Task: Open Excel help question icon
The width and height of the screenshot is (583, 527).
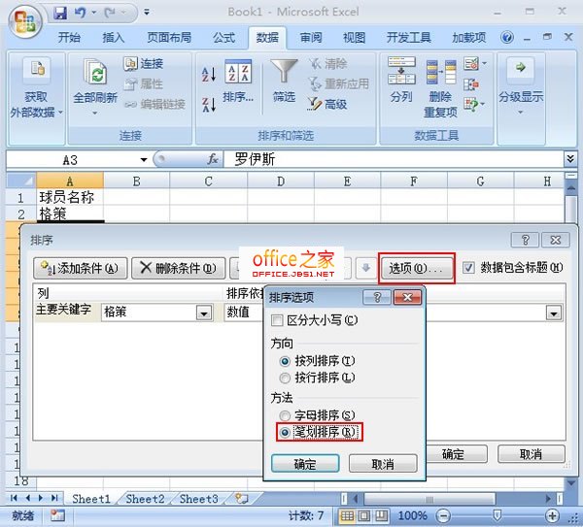Action: 507,37
